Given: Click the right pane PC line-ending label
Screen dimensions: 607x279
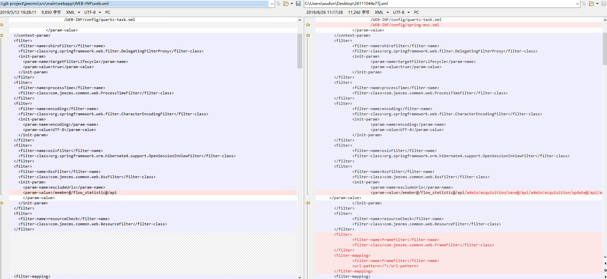Looking at the screenshot, I should pyautogui.click(x=416, y=12).
